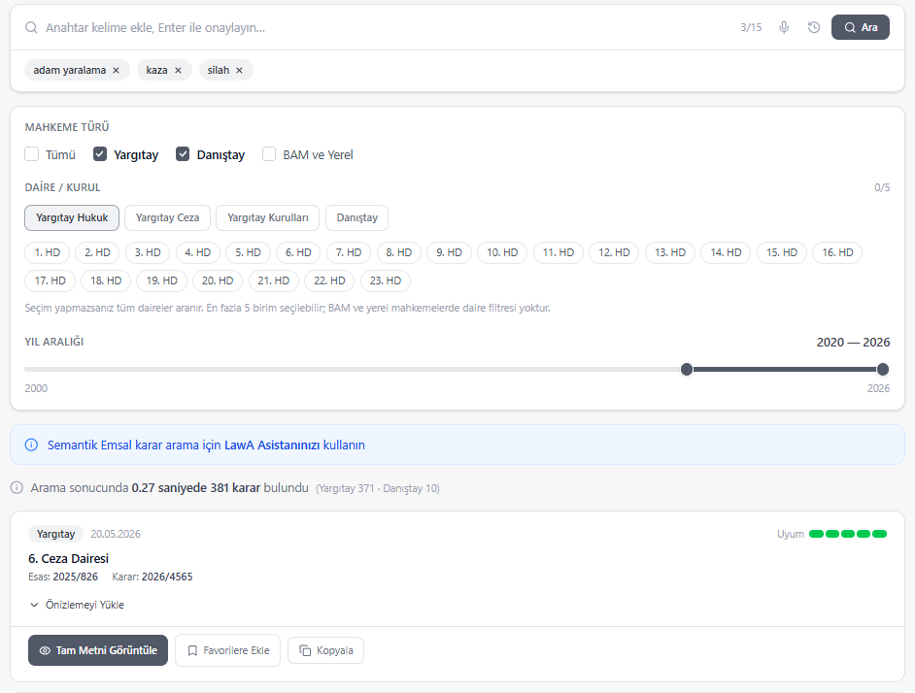Open the Yargıtay Kurulları tab

click(x=268, y=217)
